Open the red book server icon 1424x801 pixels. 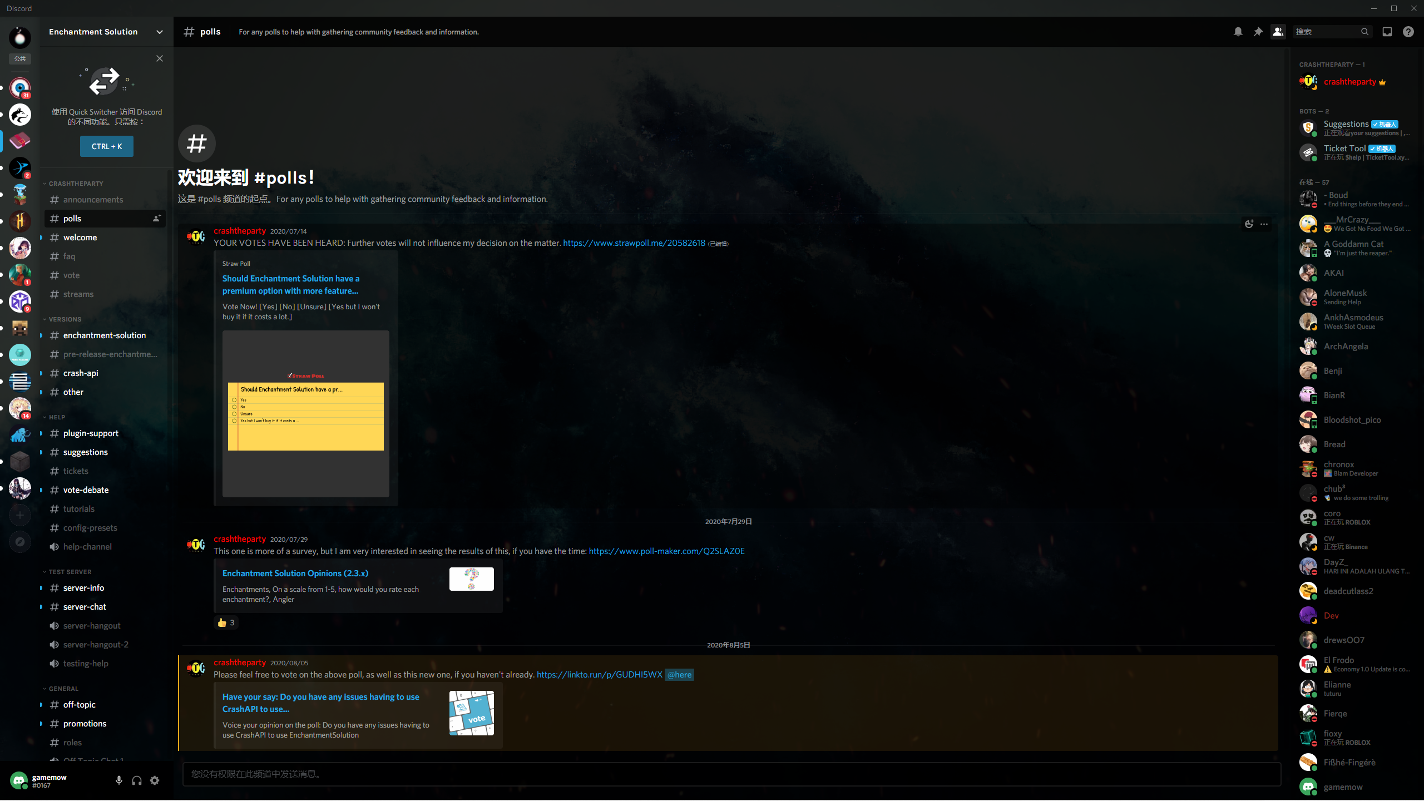(20, 141)
